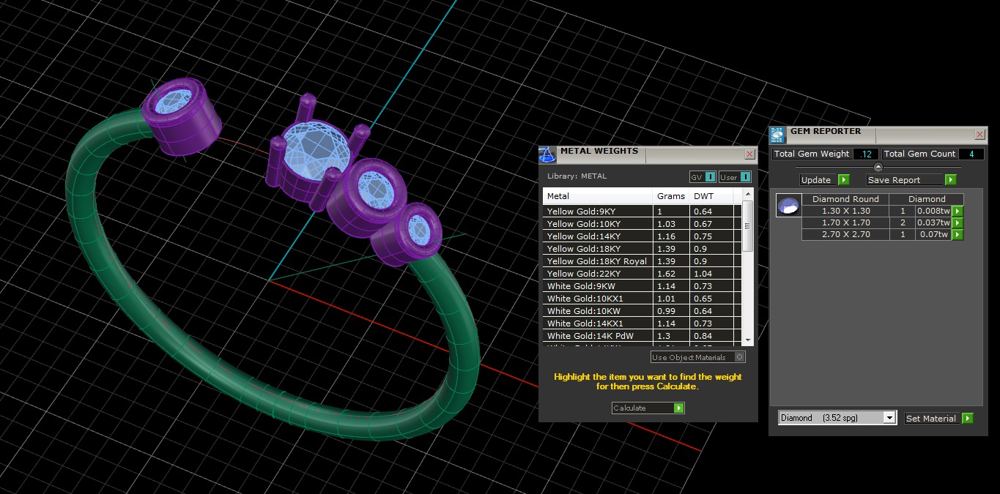
Task: Click the metal list scrollbar thumb
Action: [748, 227]
